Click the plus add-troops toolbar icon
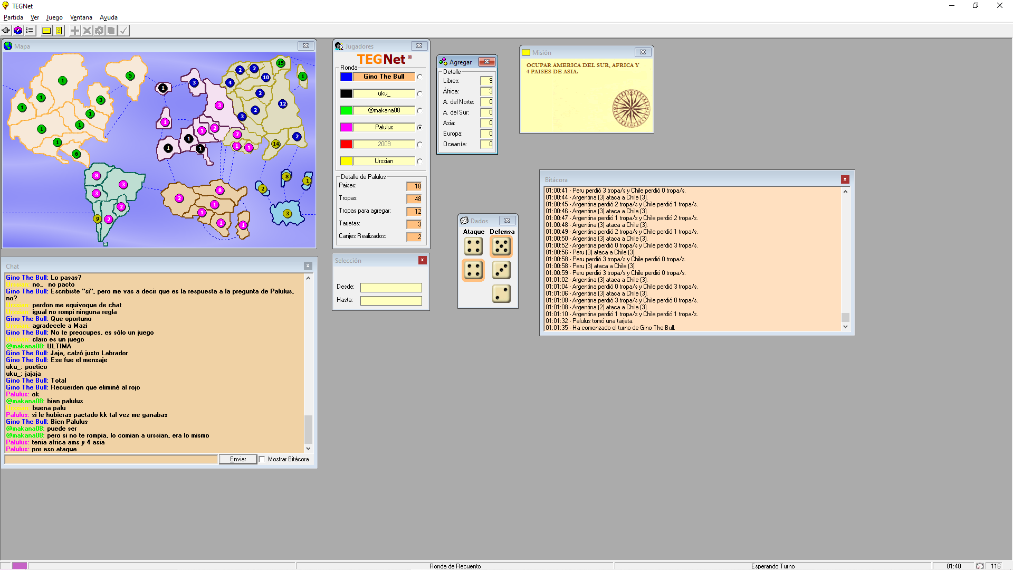 point(75,31)
